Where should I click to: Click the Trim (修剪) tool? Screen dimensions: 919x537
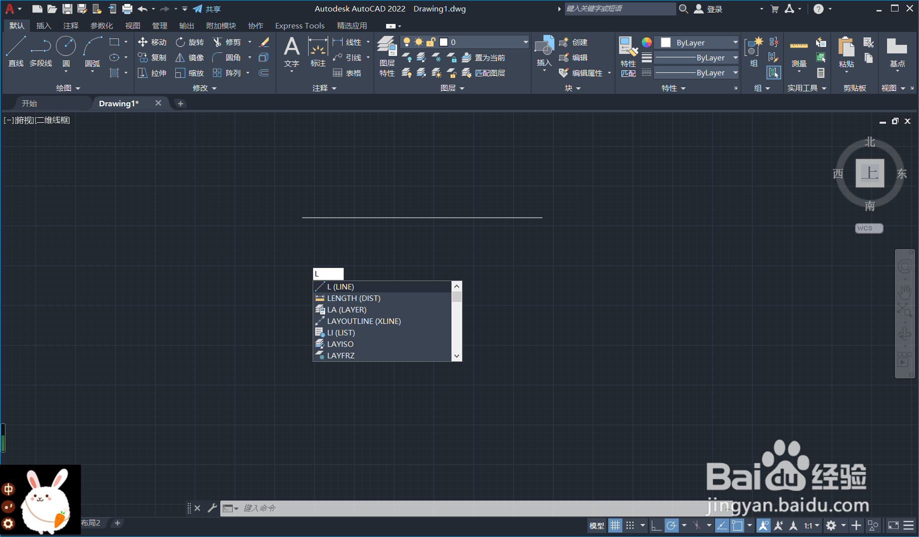click(x=227, y=42)
